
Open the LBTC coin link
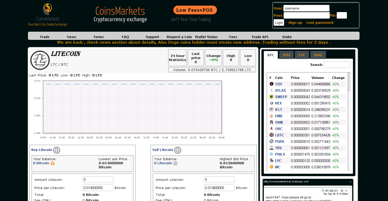pos(280,135)
